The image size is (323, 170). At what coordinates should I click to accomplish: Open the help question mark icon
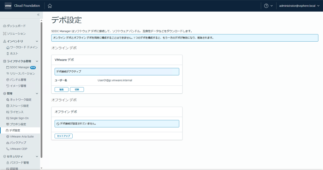[x=266, y=6]
